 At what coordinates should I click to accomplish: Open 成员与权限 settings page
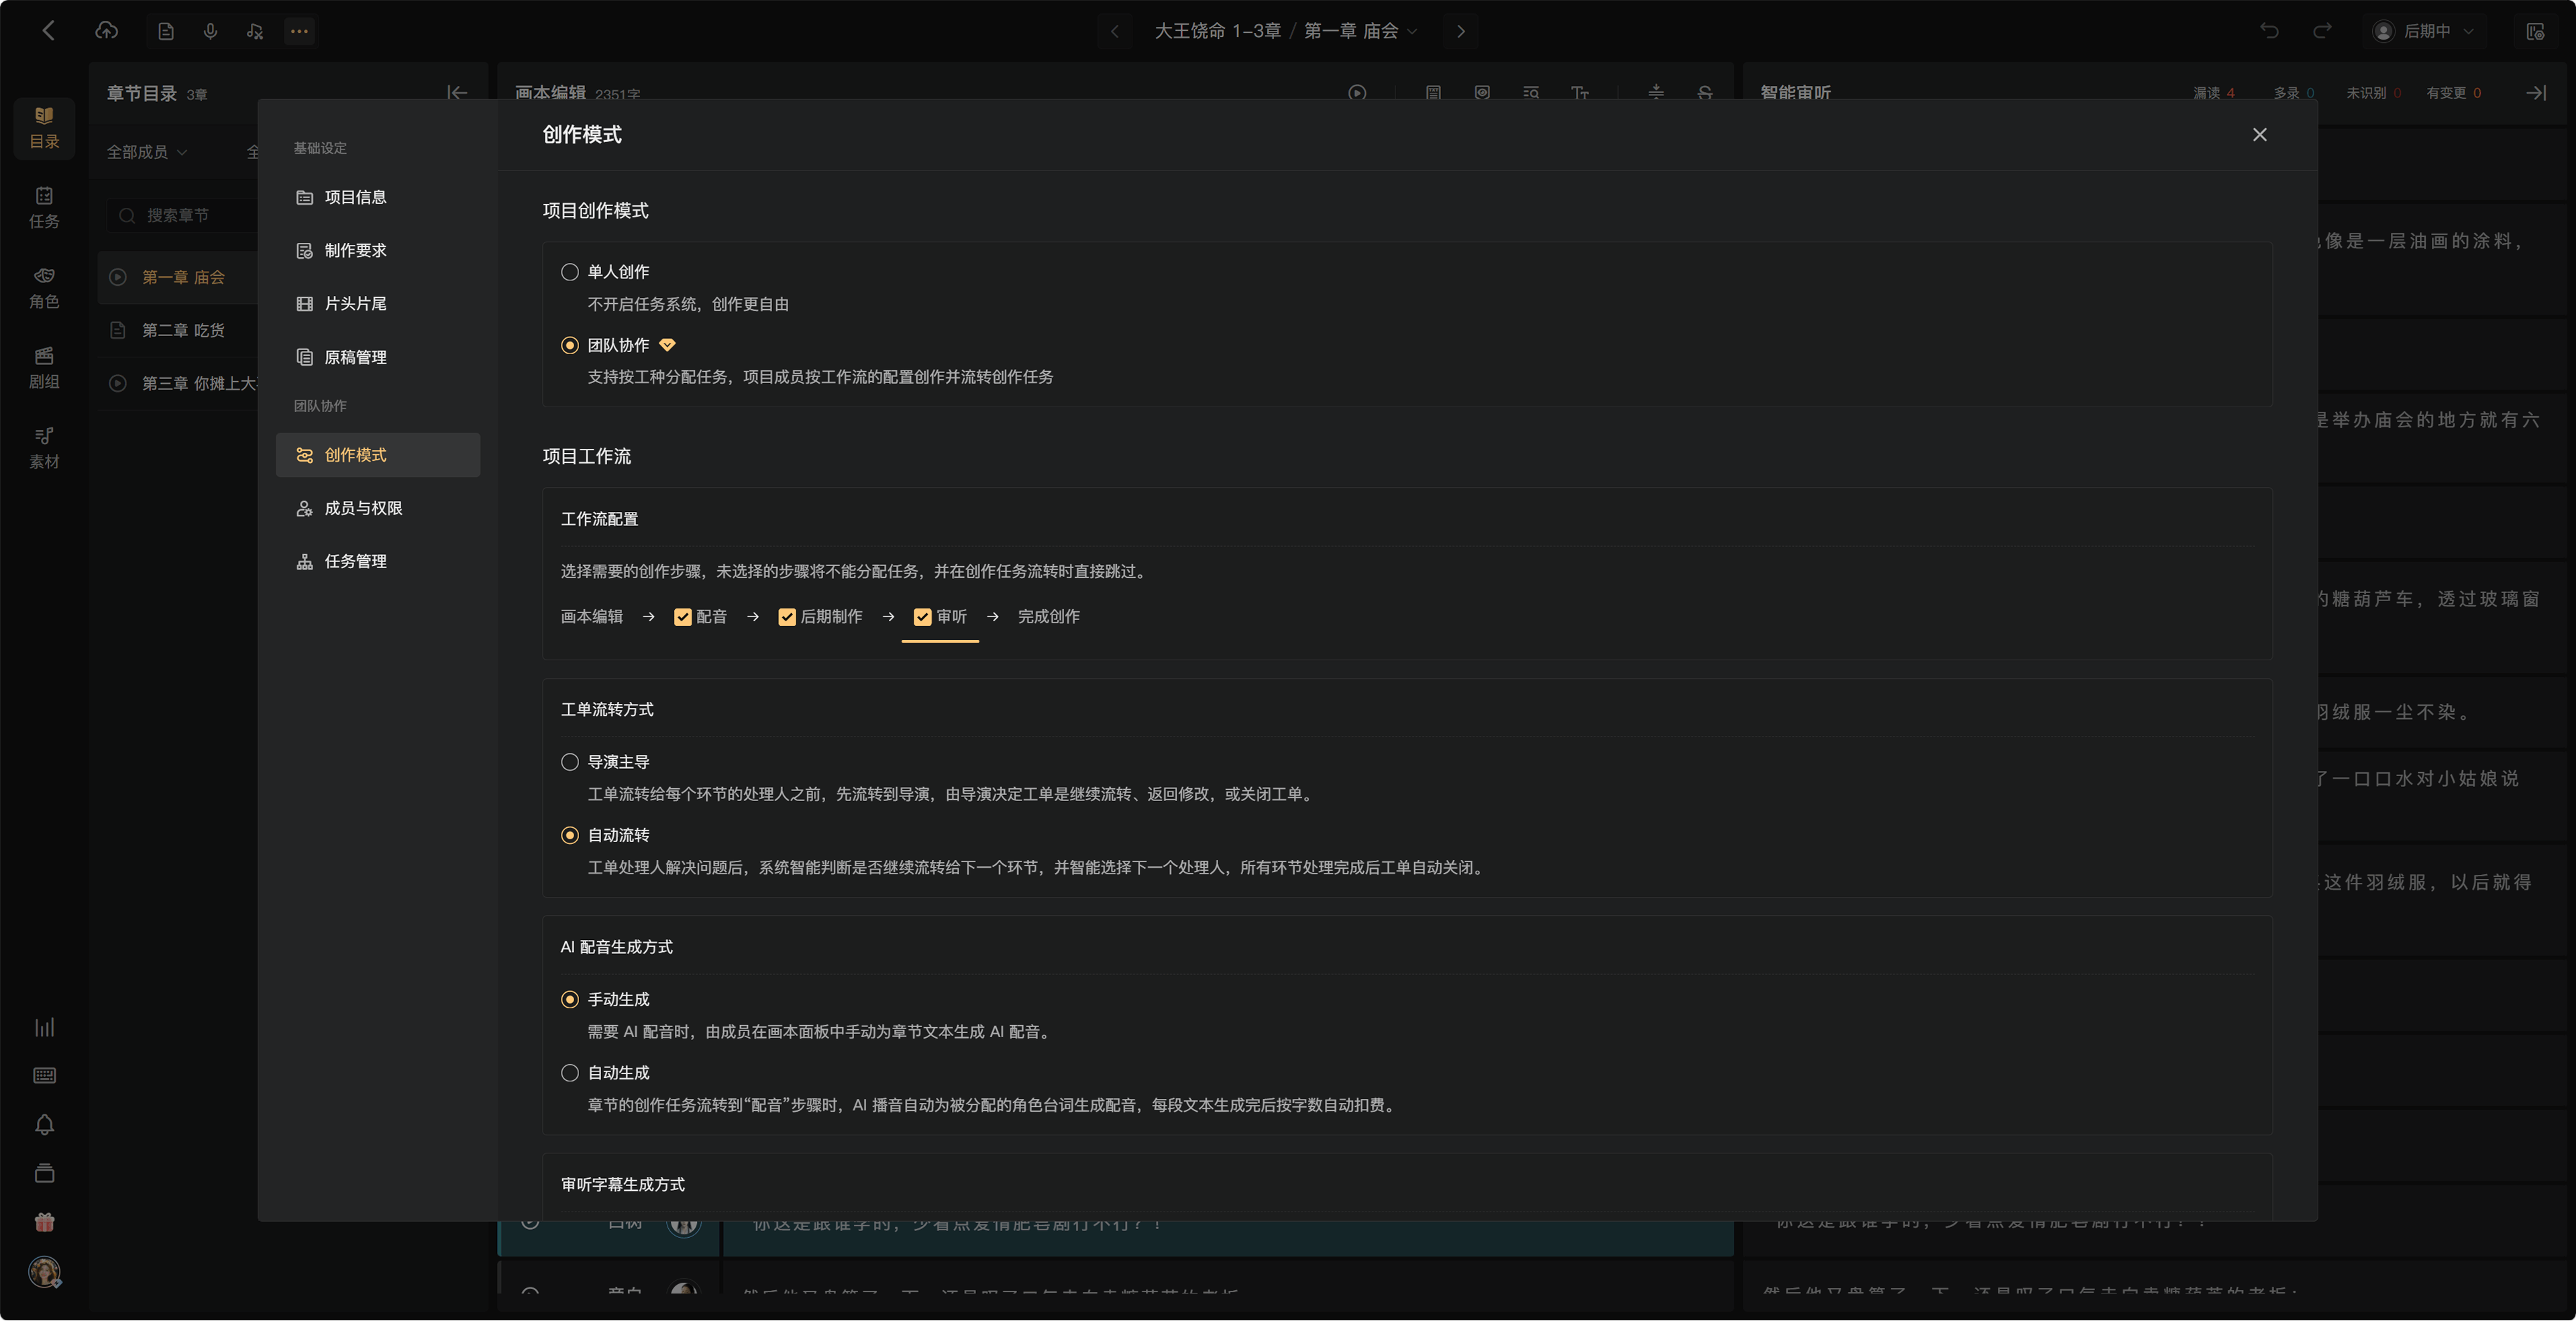[x=378, y=508]
